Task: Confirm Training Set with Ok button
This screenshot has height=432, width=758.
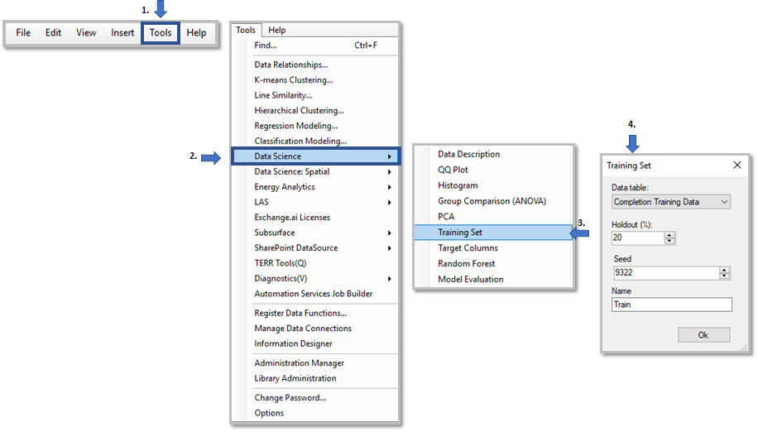Action: tap(704, 335)
